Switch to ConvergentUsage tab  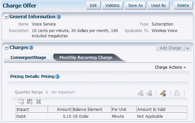tap(28, 58)
